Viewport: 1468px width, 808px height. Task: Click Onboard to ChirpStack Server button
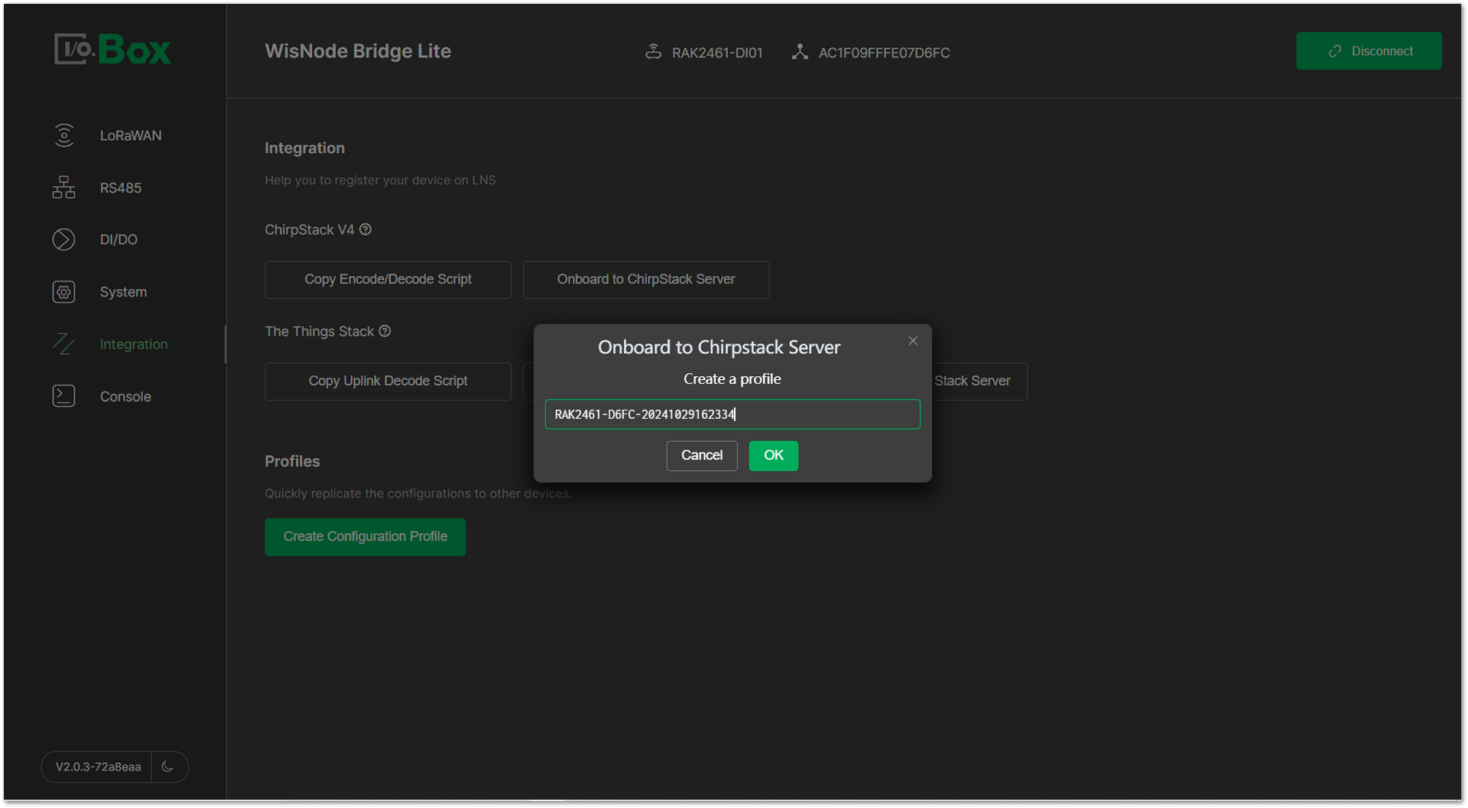(x=646, y=280)
